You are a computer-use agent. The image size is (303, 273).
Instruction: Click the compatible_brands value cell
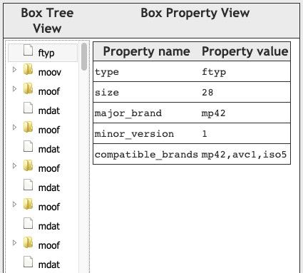coord(245,155)
